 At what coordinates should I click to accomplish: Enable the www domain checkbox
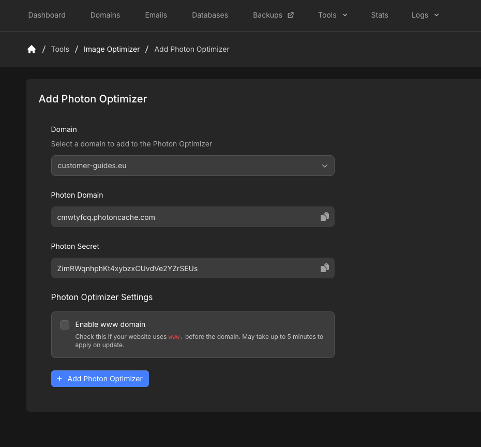(65, 324)
